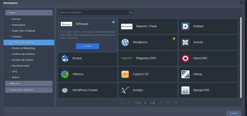Viewport: 247px width, 116px height.
Task: Go to the last page
Action: coord(167,103)
